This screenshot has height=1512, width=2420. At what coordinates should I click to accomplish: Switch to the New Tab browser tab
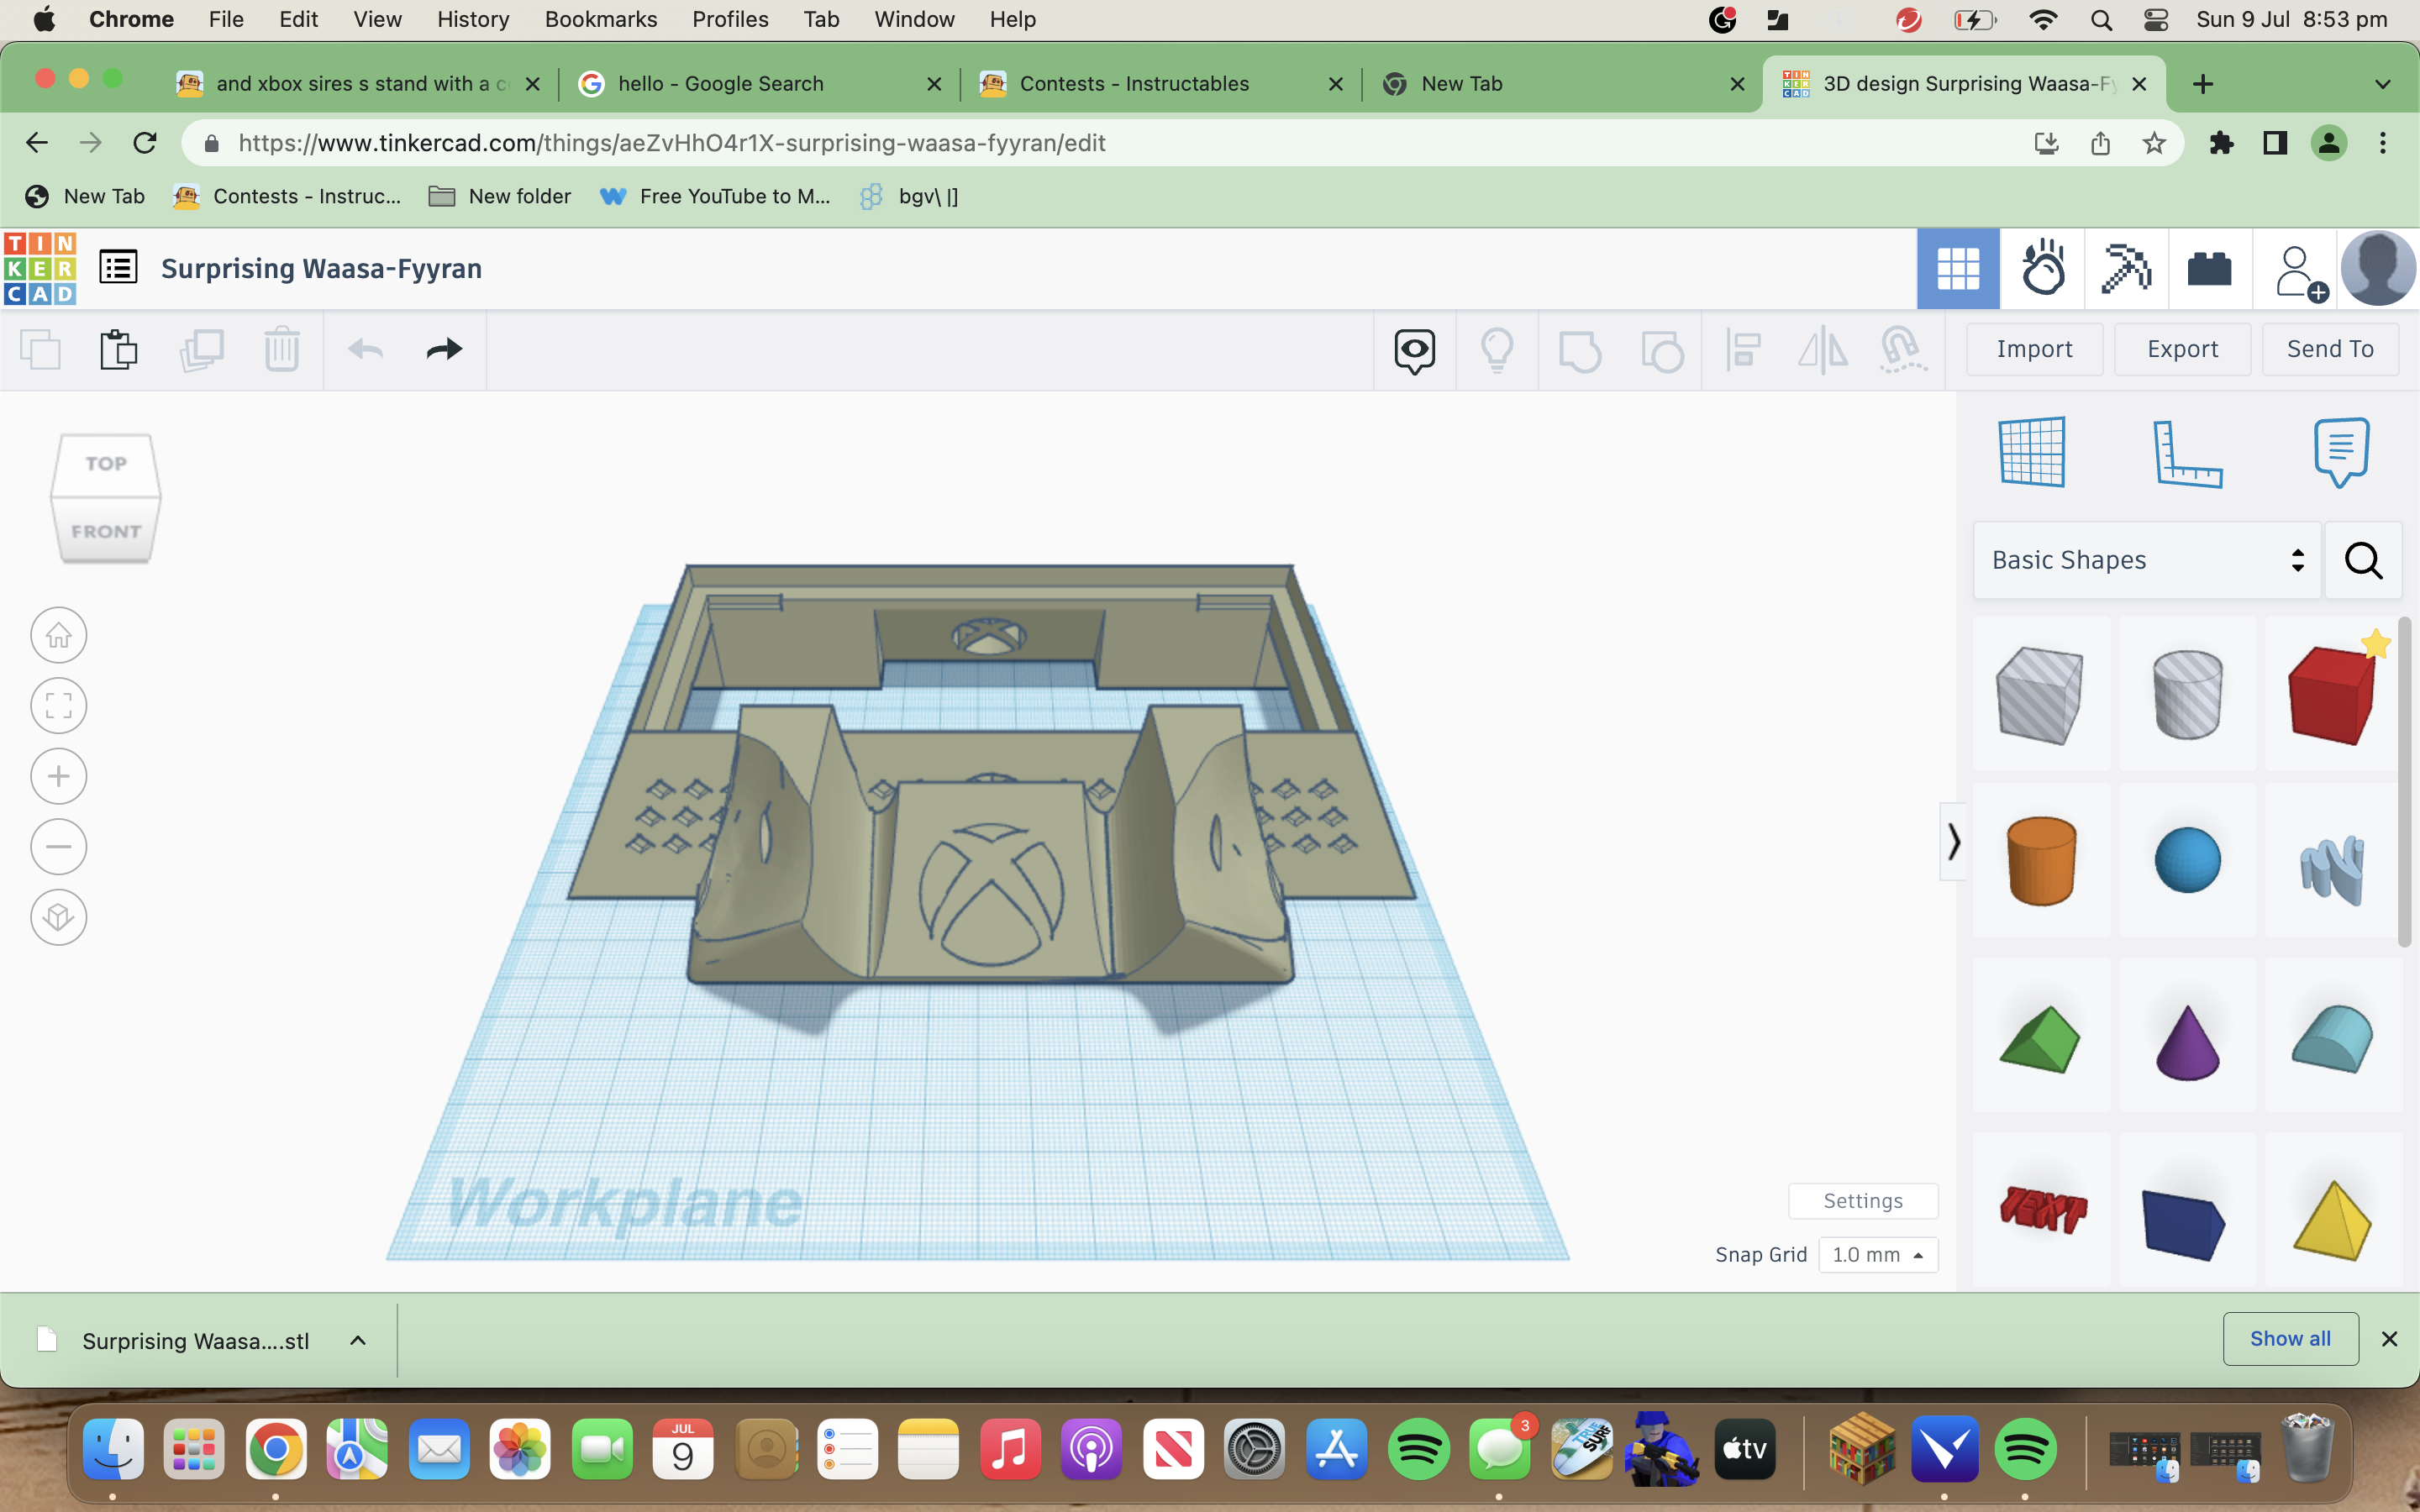(1561, 84)
